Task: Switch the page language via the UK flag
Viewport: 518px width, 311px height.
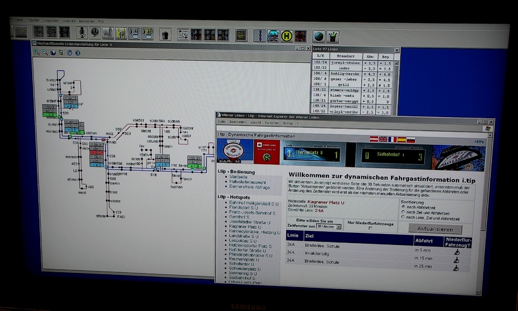Action: [x=383, y=139]
